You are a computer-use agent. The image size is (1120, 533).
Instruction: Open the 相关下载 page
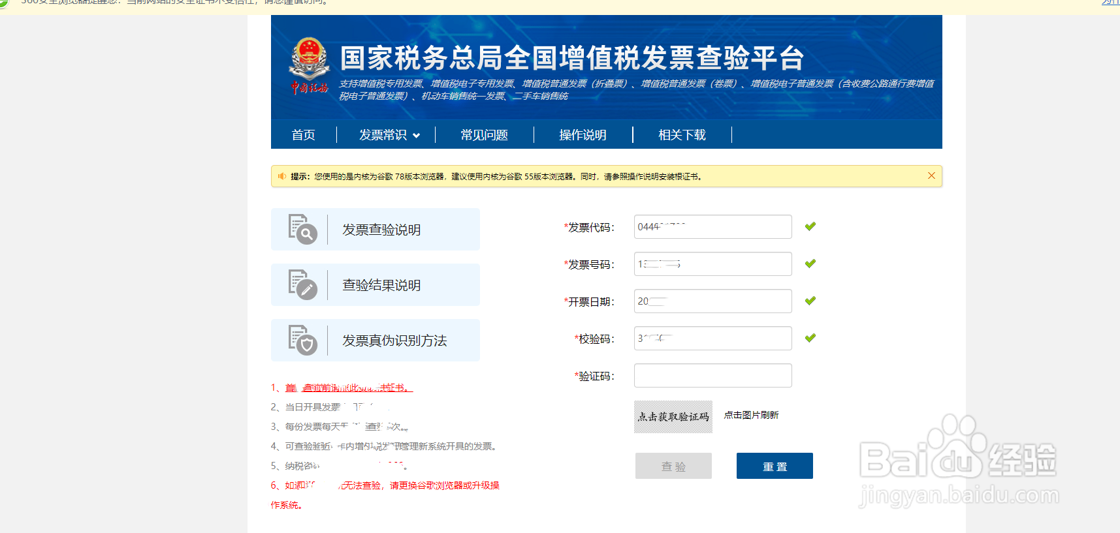coord(682,135)
